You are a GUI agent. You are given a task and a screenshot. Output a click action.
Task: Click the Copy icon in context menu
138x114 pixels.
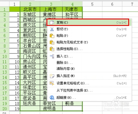(52, 22)
